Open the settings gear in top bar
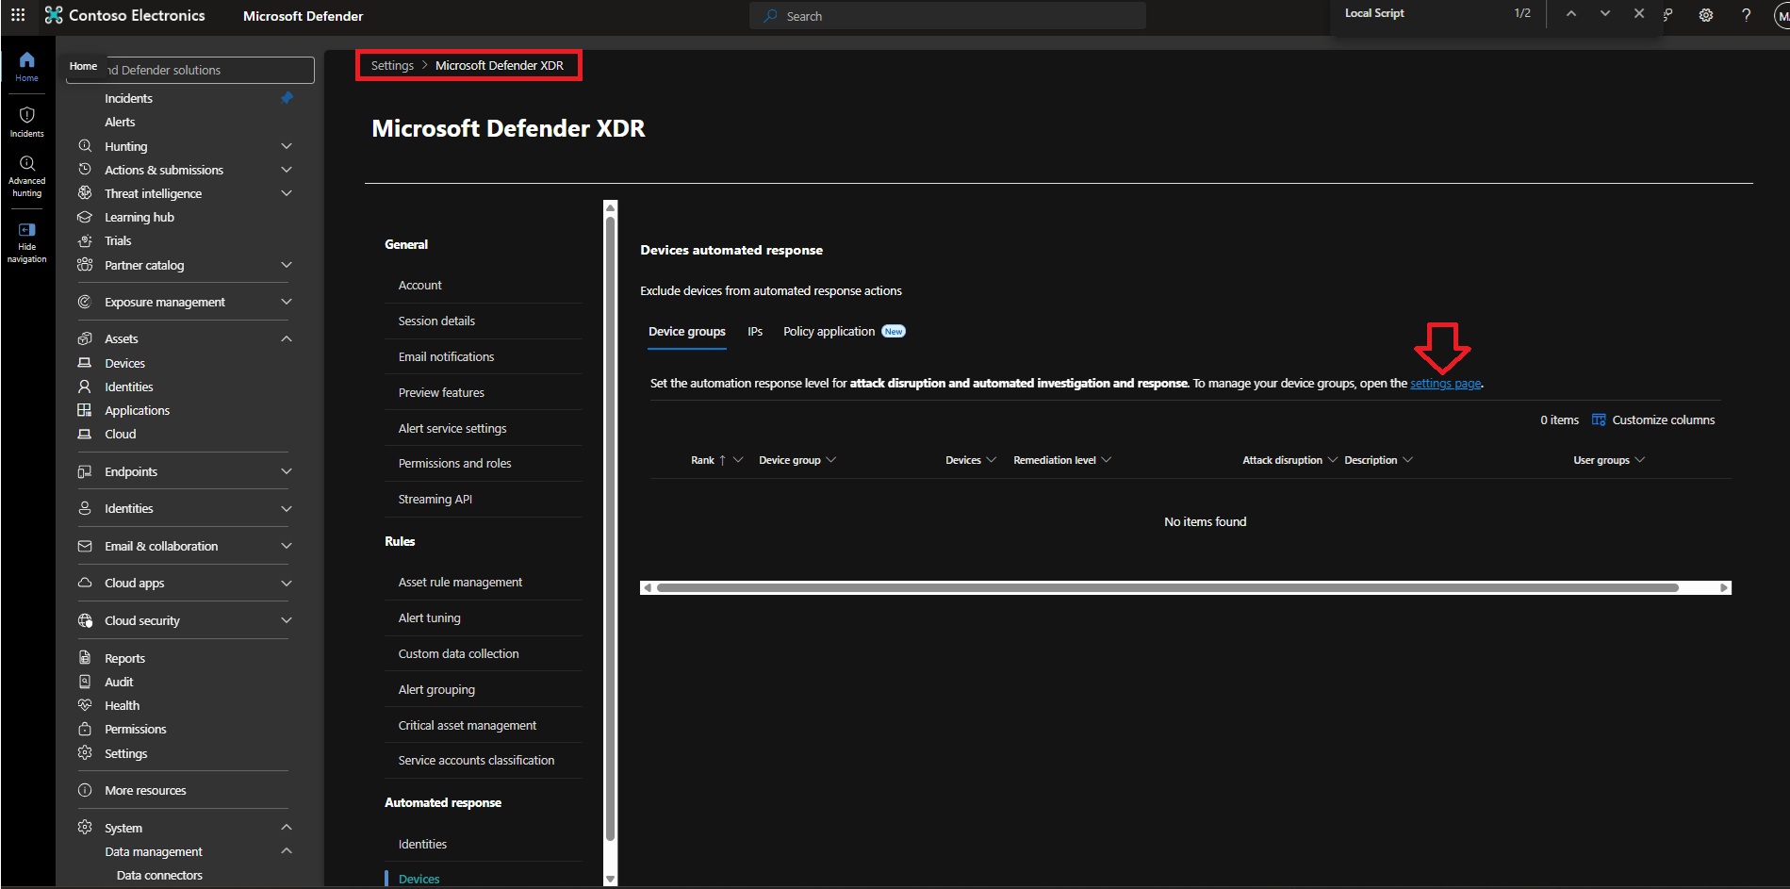 pos(1705,15)
